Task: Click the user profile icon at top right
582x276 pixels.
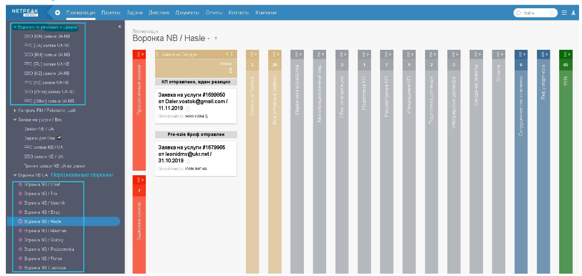Action: pos(573,13)
